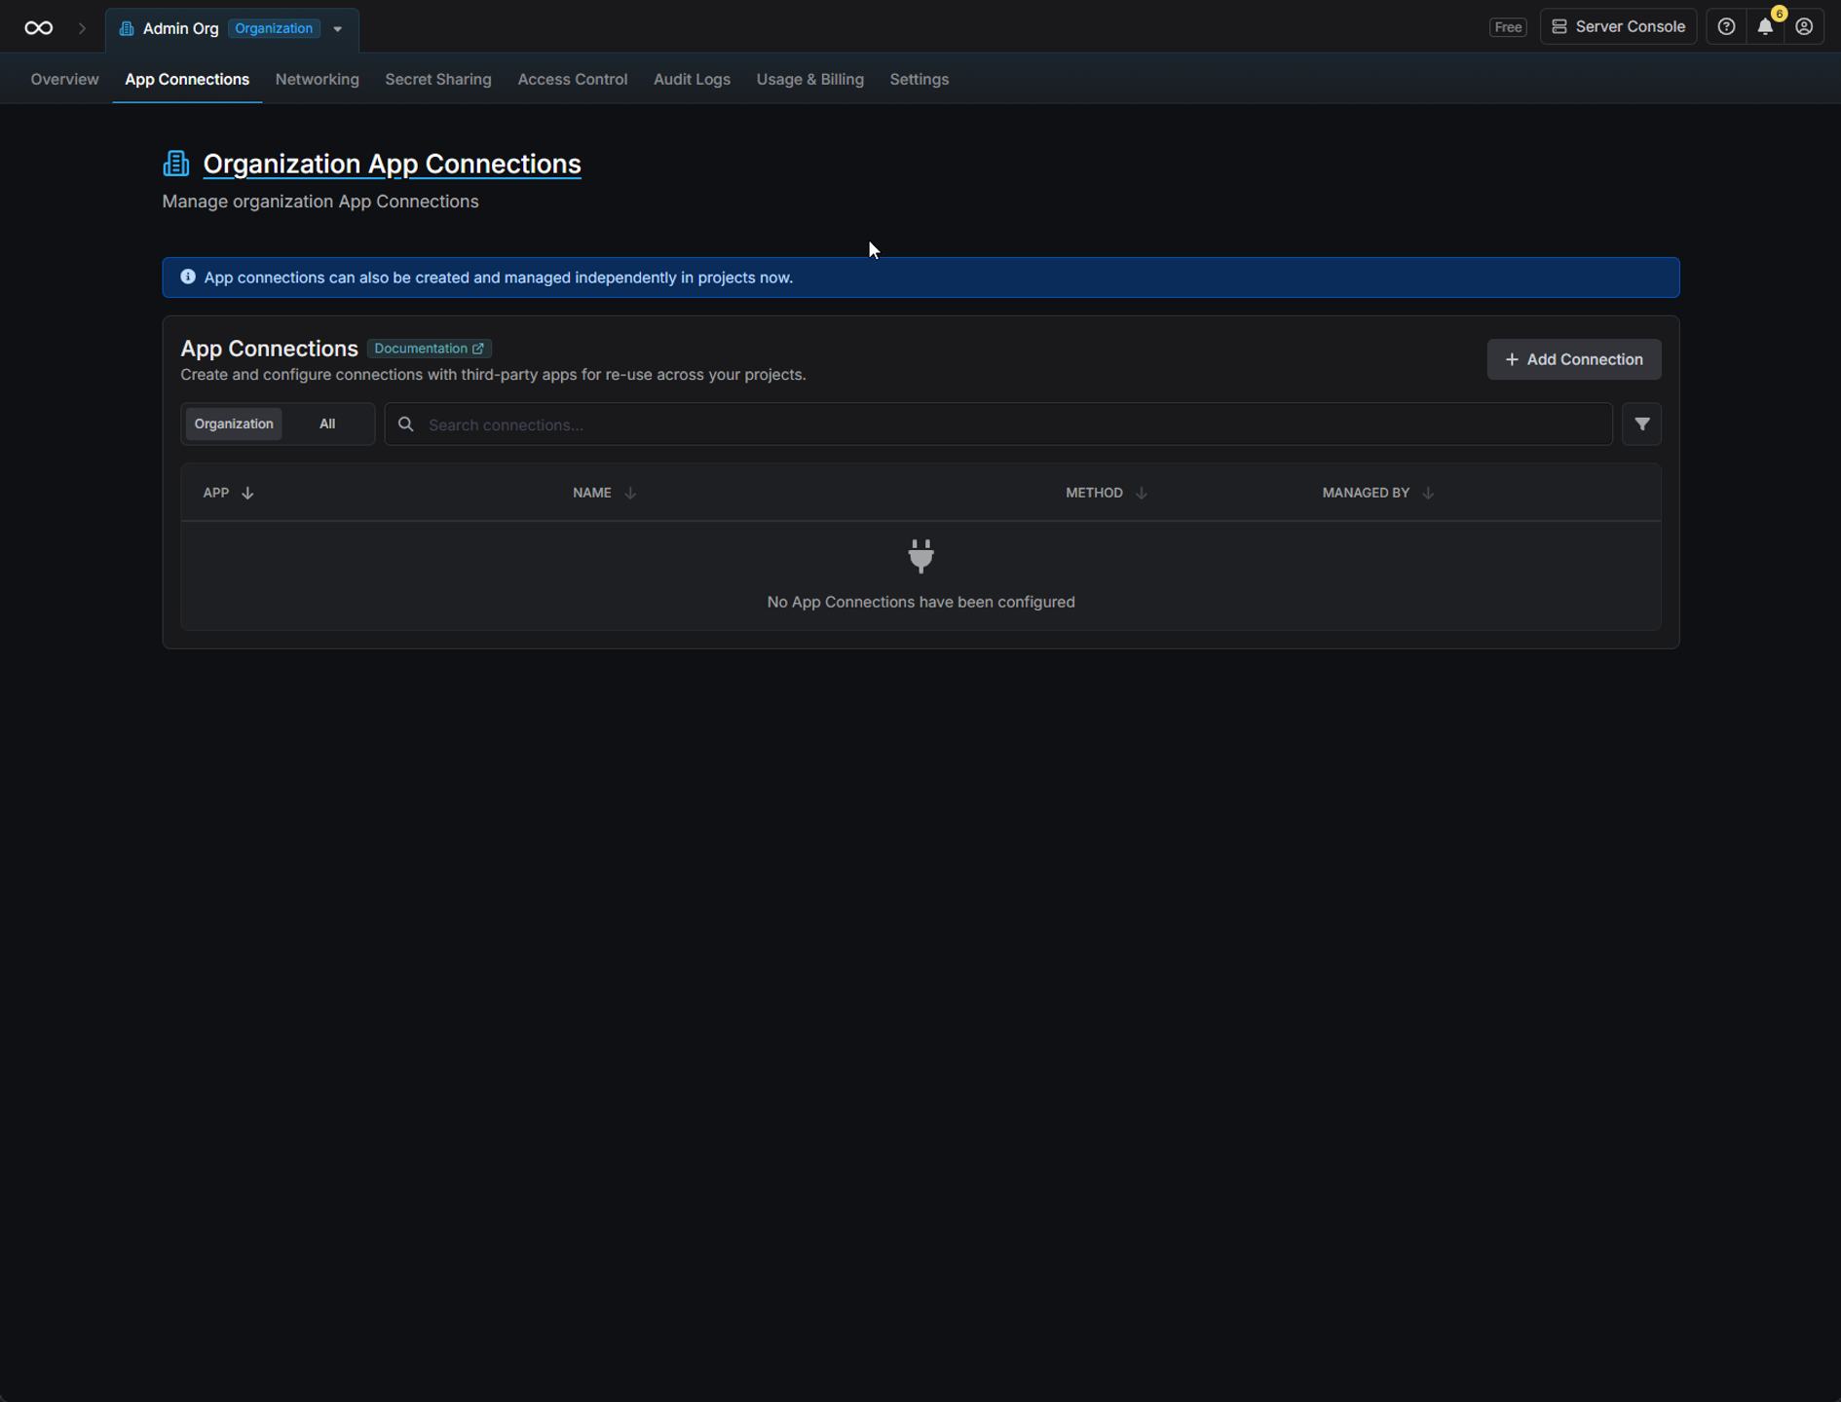View the Audit Logs tab
The image size is (1841, 1402).
(x=692, y=79)
